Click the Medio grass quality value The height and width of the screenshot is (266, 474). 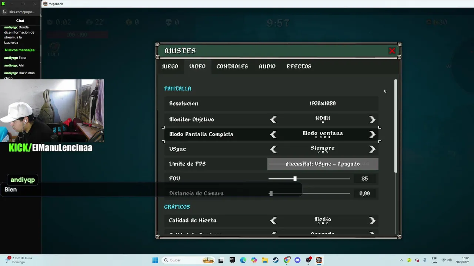[323, 219]
